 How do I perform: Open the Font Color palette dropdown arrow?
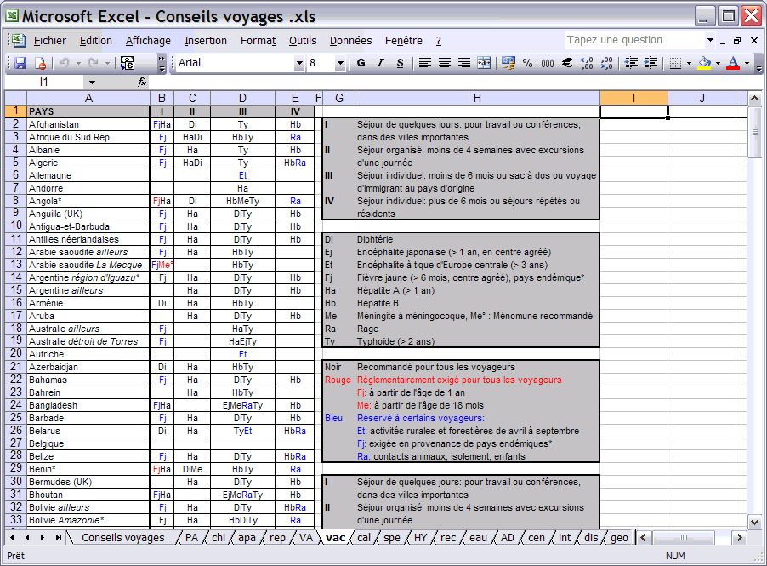coord(747,63)
